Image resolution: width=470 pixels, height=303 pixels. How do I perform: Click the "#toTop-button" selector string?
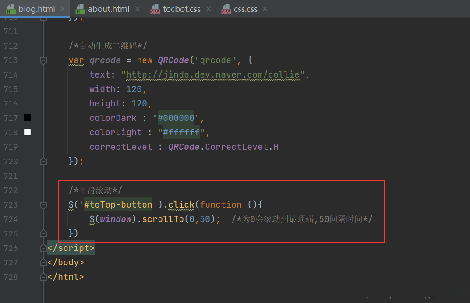pyautogui.click(x=118, y=204)
